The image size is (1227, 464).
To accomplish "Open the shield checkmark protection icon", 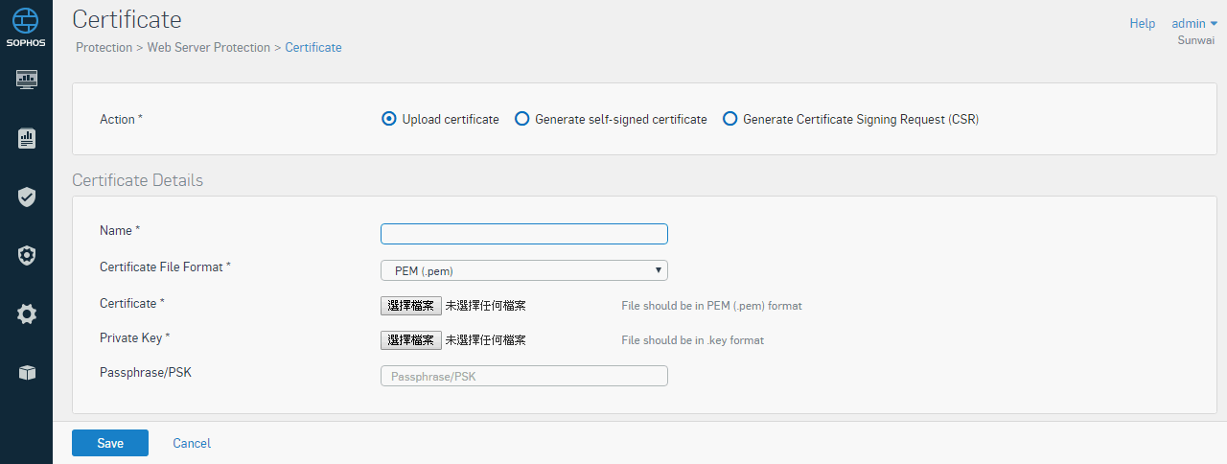I will [x=27, y=197].
